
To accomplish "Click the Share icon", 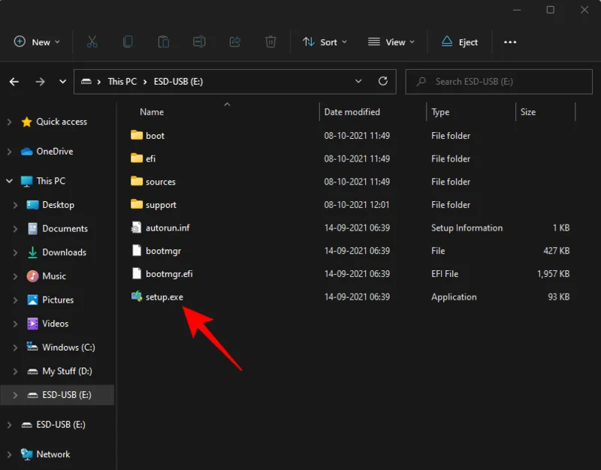I will tap(235, 42).
